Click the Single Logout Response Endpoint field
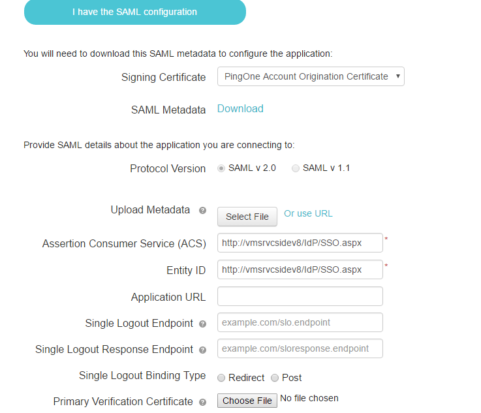 point(300,348)
